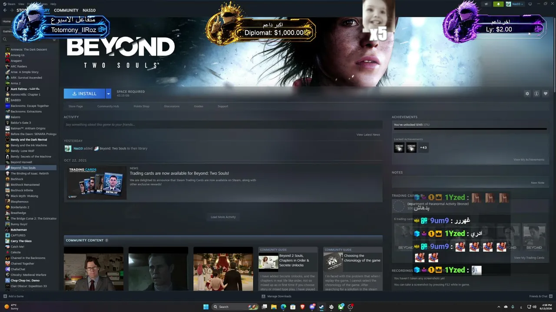This screenshot has width=556, height=312.
Task: Select Clair Obscur: Expedition 33
Action: tap(29, 286)
